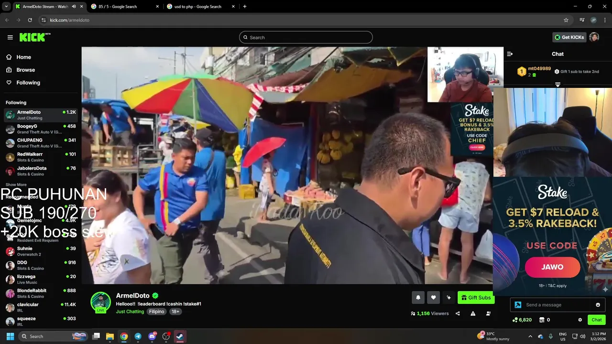Click the user icon next to report
Viewport: 612px width, 344px height.
[x=488, y=313]
